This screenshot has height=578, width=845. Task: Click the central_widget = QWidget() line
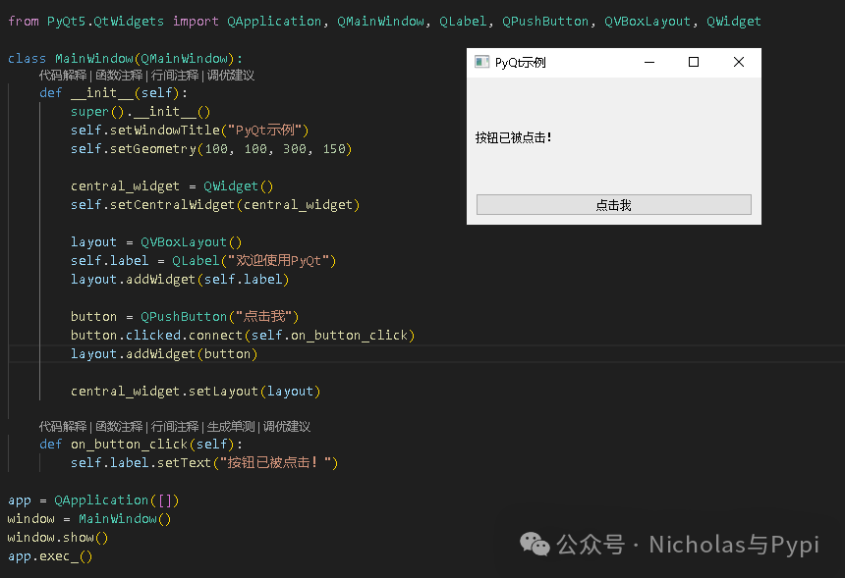tap(172, 186)
